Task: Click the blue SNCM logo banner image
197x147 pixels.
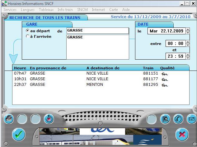Action: point(148,140)
